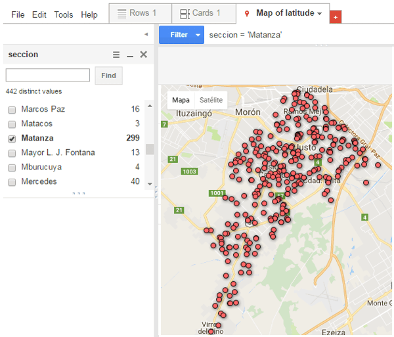Screen dimensions: 394x337
Task: Click the Find button
Action: pyautogui.click(x=108, y=76)
